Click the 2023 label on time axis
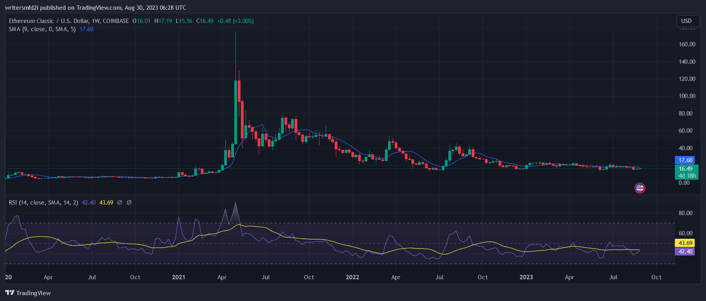 526,277
